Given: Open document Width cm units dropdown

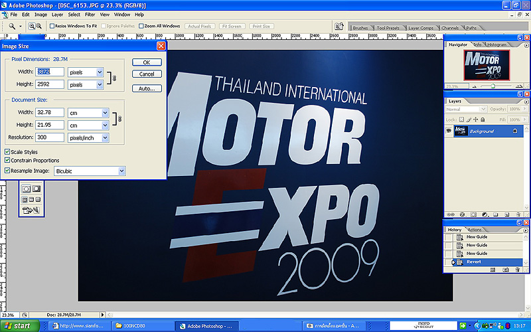Looking at the screenshot, I should [105, 113].
